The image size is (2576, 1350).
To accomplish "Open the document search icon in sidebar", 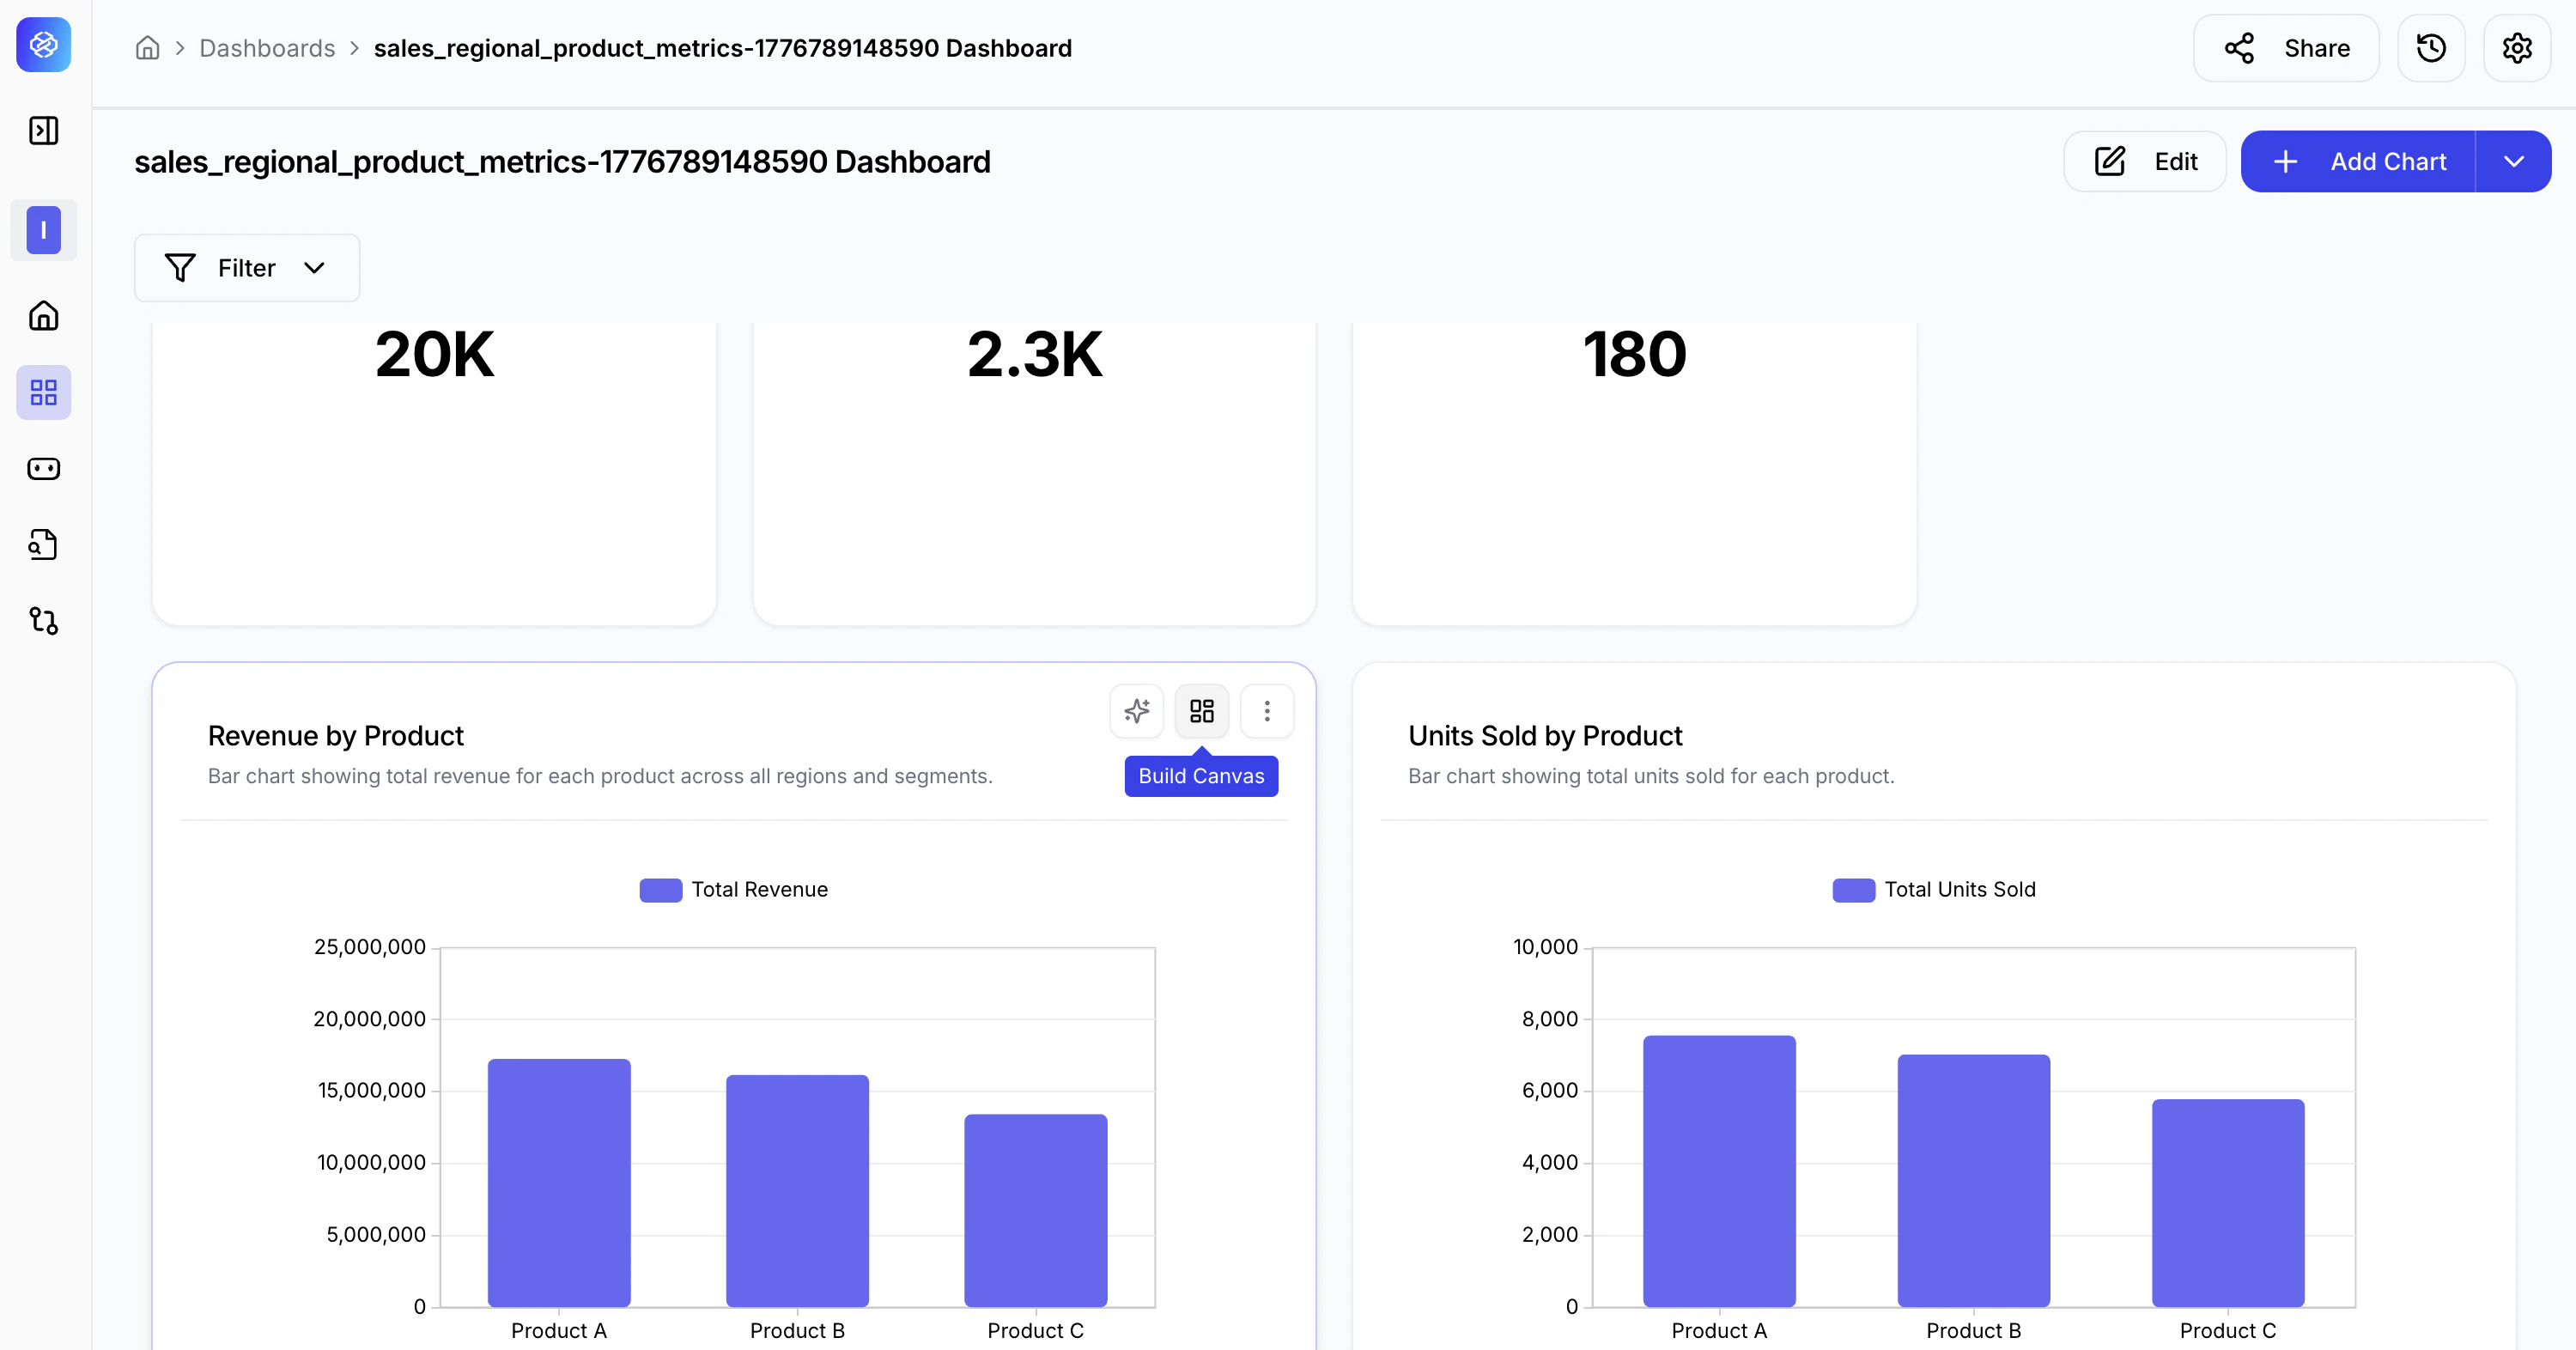I will (44, 545).
